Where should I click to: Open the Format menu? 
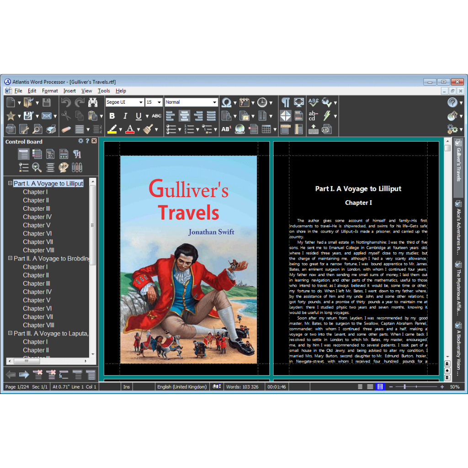(x=50, y=91)
